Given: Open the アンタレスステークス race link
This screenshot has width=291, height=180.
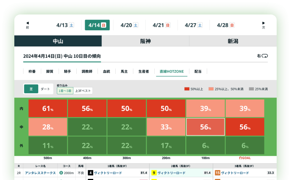Looking at the screenshot, I should [40, 173].
